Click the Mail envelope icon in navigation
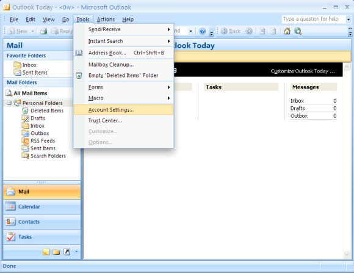 10,191
